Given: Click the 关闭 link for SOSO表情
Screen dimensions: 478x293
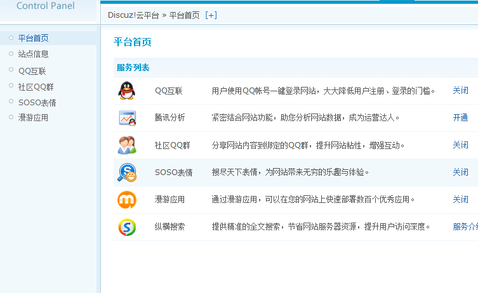Looking at the screenshot, I should click(460, 173).
